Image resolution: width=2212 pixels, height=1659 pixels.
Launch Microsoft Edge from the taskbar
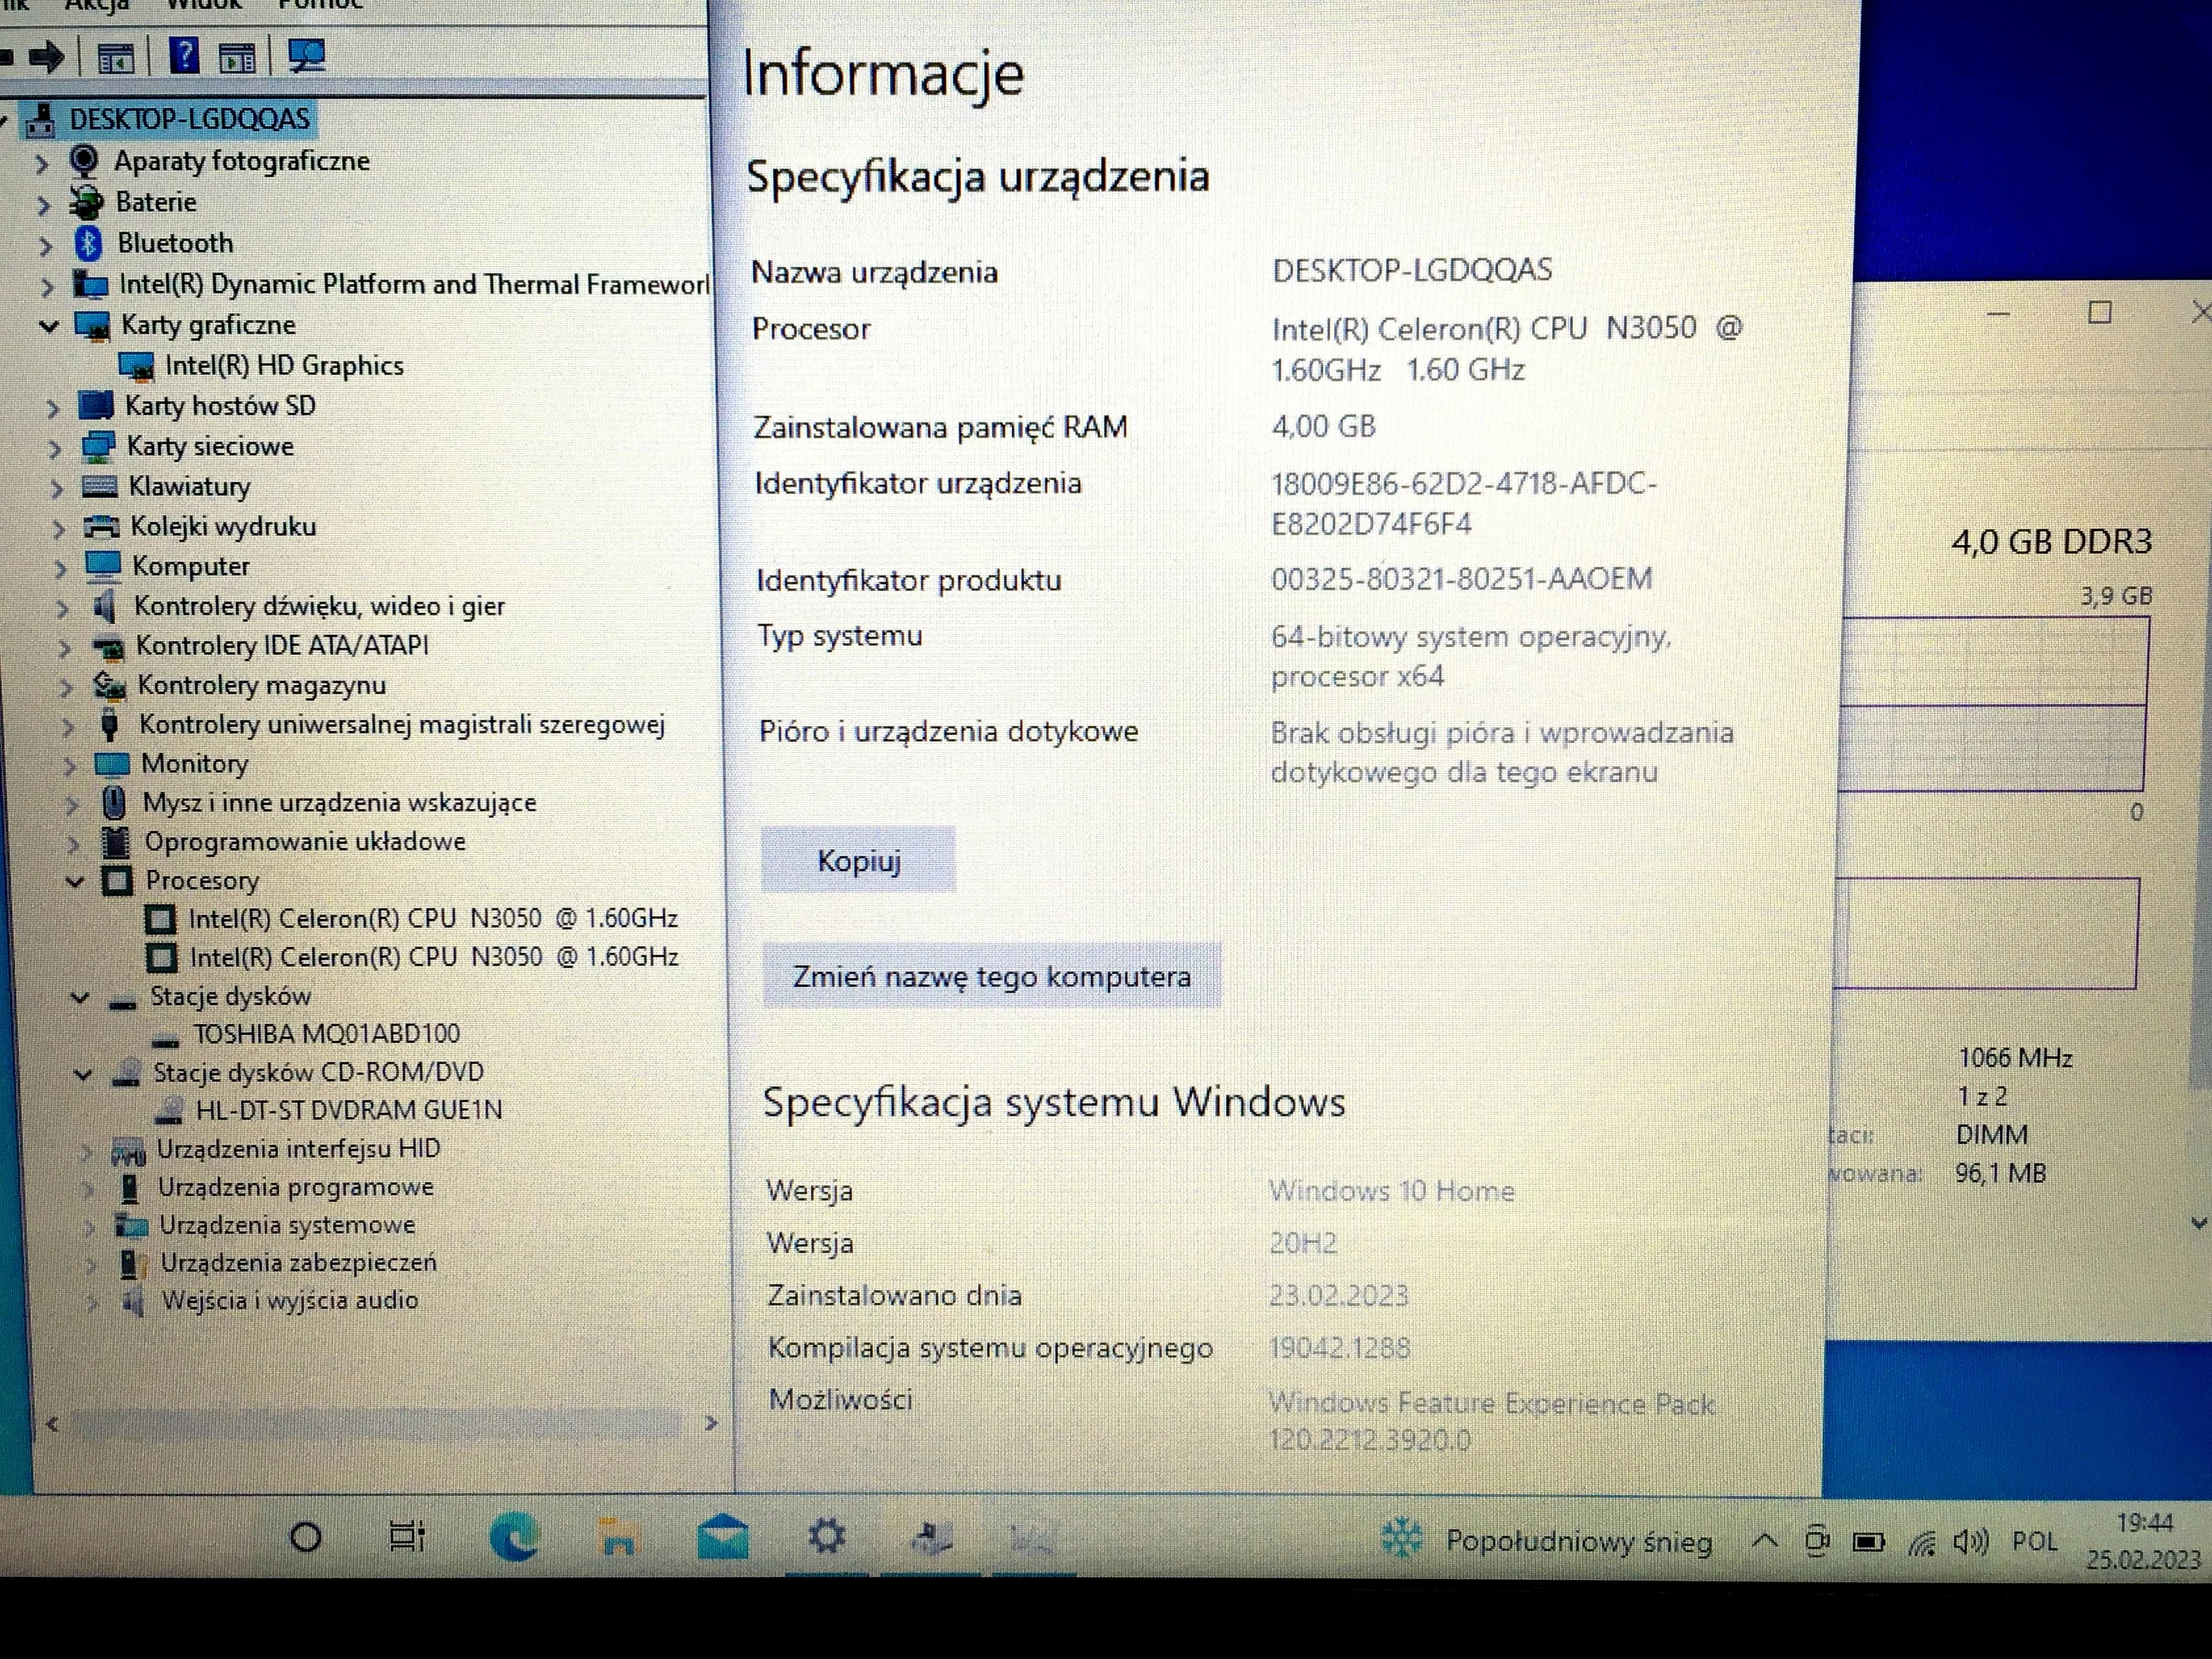[516, 1536]
